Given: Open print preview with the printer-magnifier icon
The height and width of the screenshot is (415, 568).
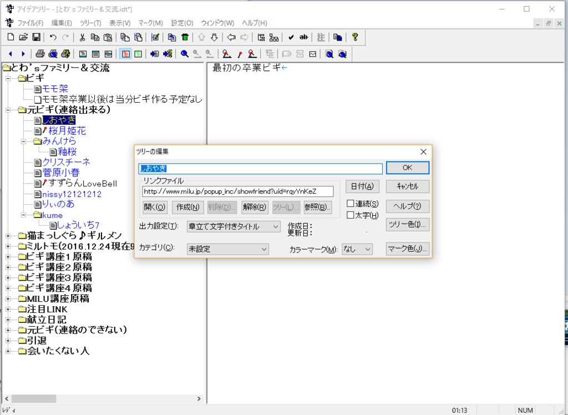Looking at the screenshot, I should click(x=53, y=54).
